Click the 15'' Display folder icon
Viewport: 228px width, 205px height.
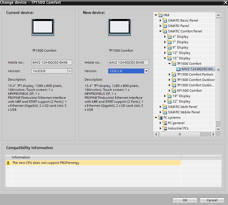pos(169,58)
